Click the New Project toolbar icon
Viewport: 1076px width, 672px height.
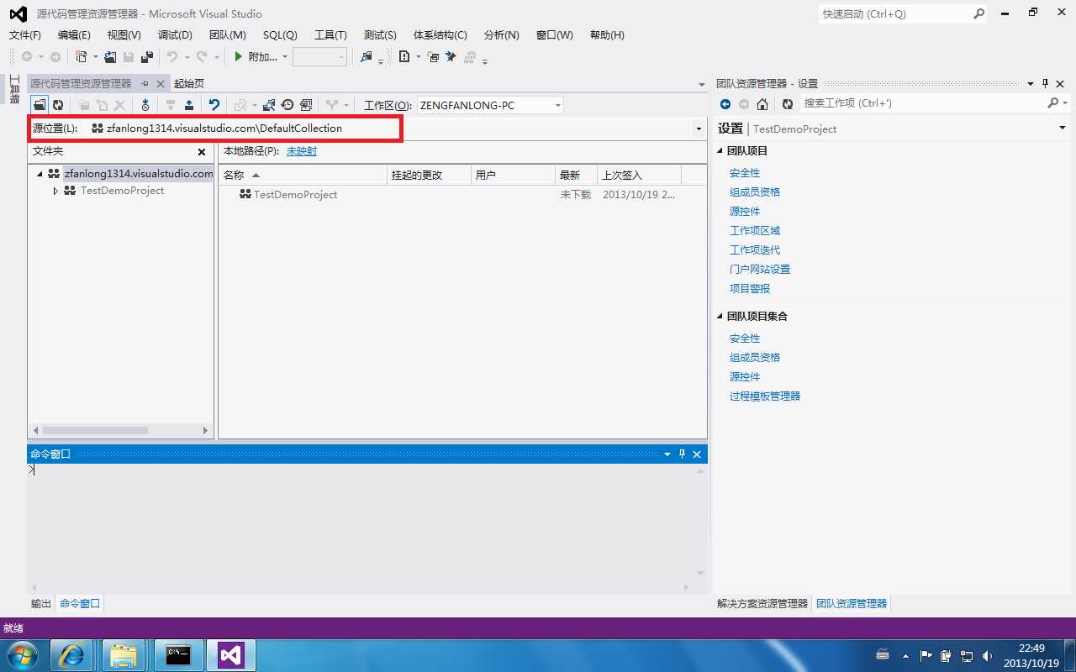[81, 57]
